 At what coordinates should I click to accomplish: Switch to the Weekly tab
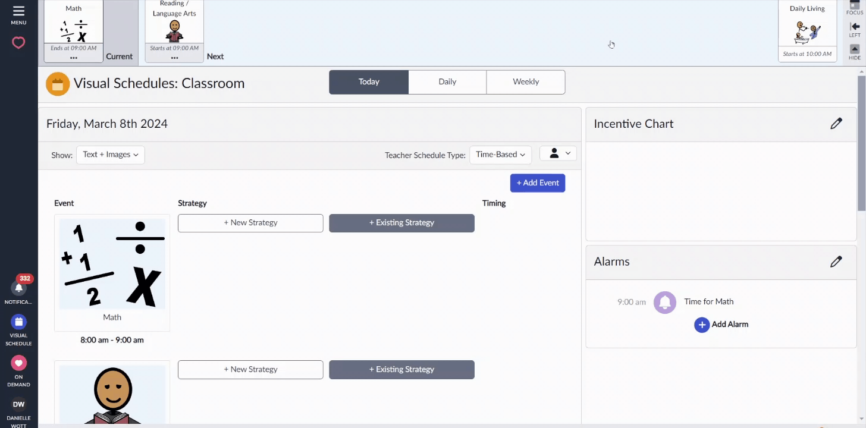pyautogui.click(x=526, y=82)
